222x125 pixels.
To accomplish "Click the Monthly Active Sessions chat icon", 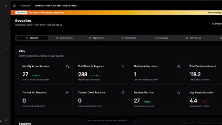I will (67, 66).
